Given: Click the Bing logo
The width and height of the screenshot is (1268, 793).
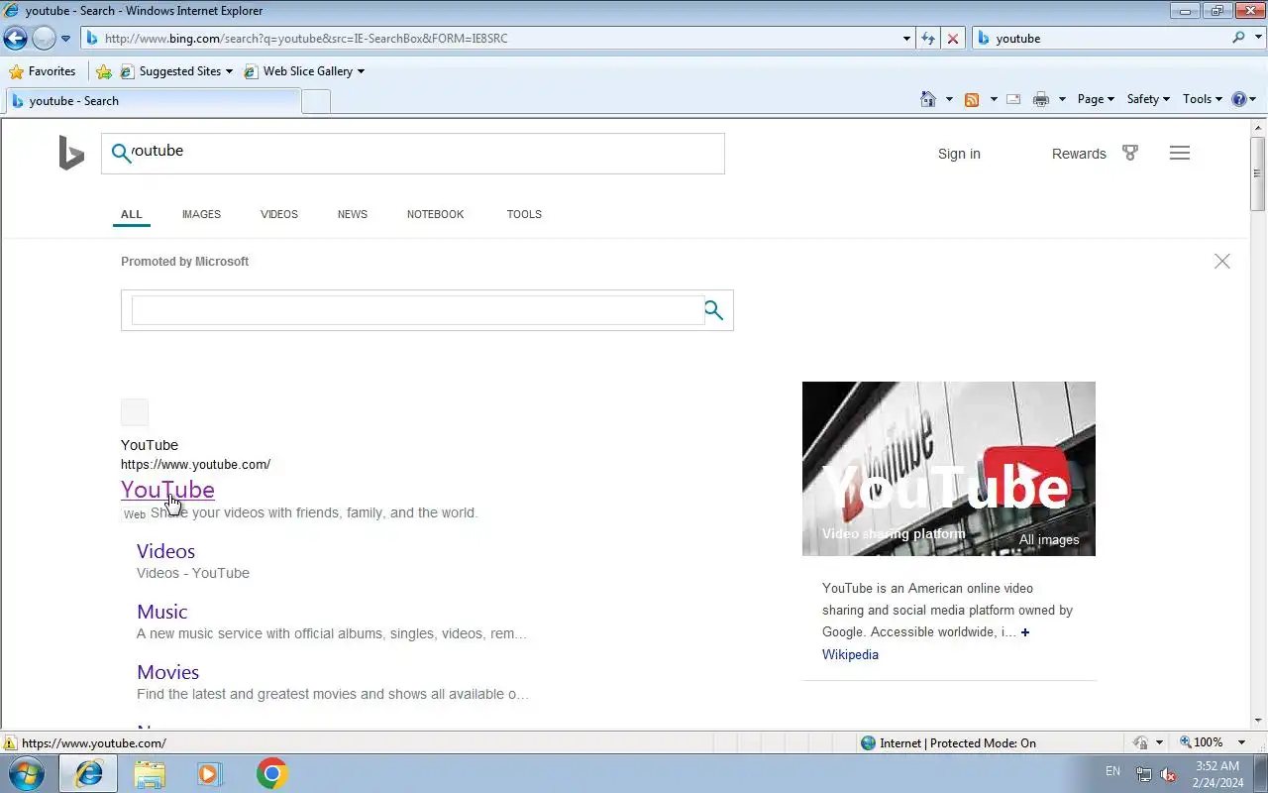Looking at the screenshot, I should (71, 154).
